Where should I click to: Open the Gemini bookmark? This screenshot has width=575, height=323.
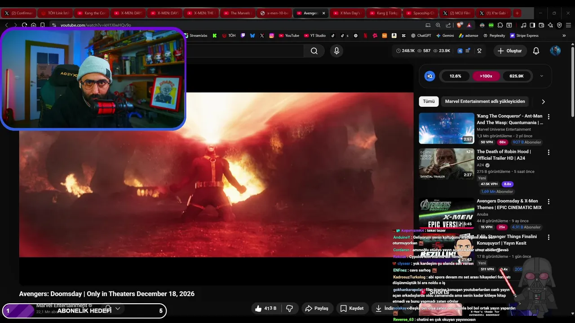(x=445, y=35)
